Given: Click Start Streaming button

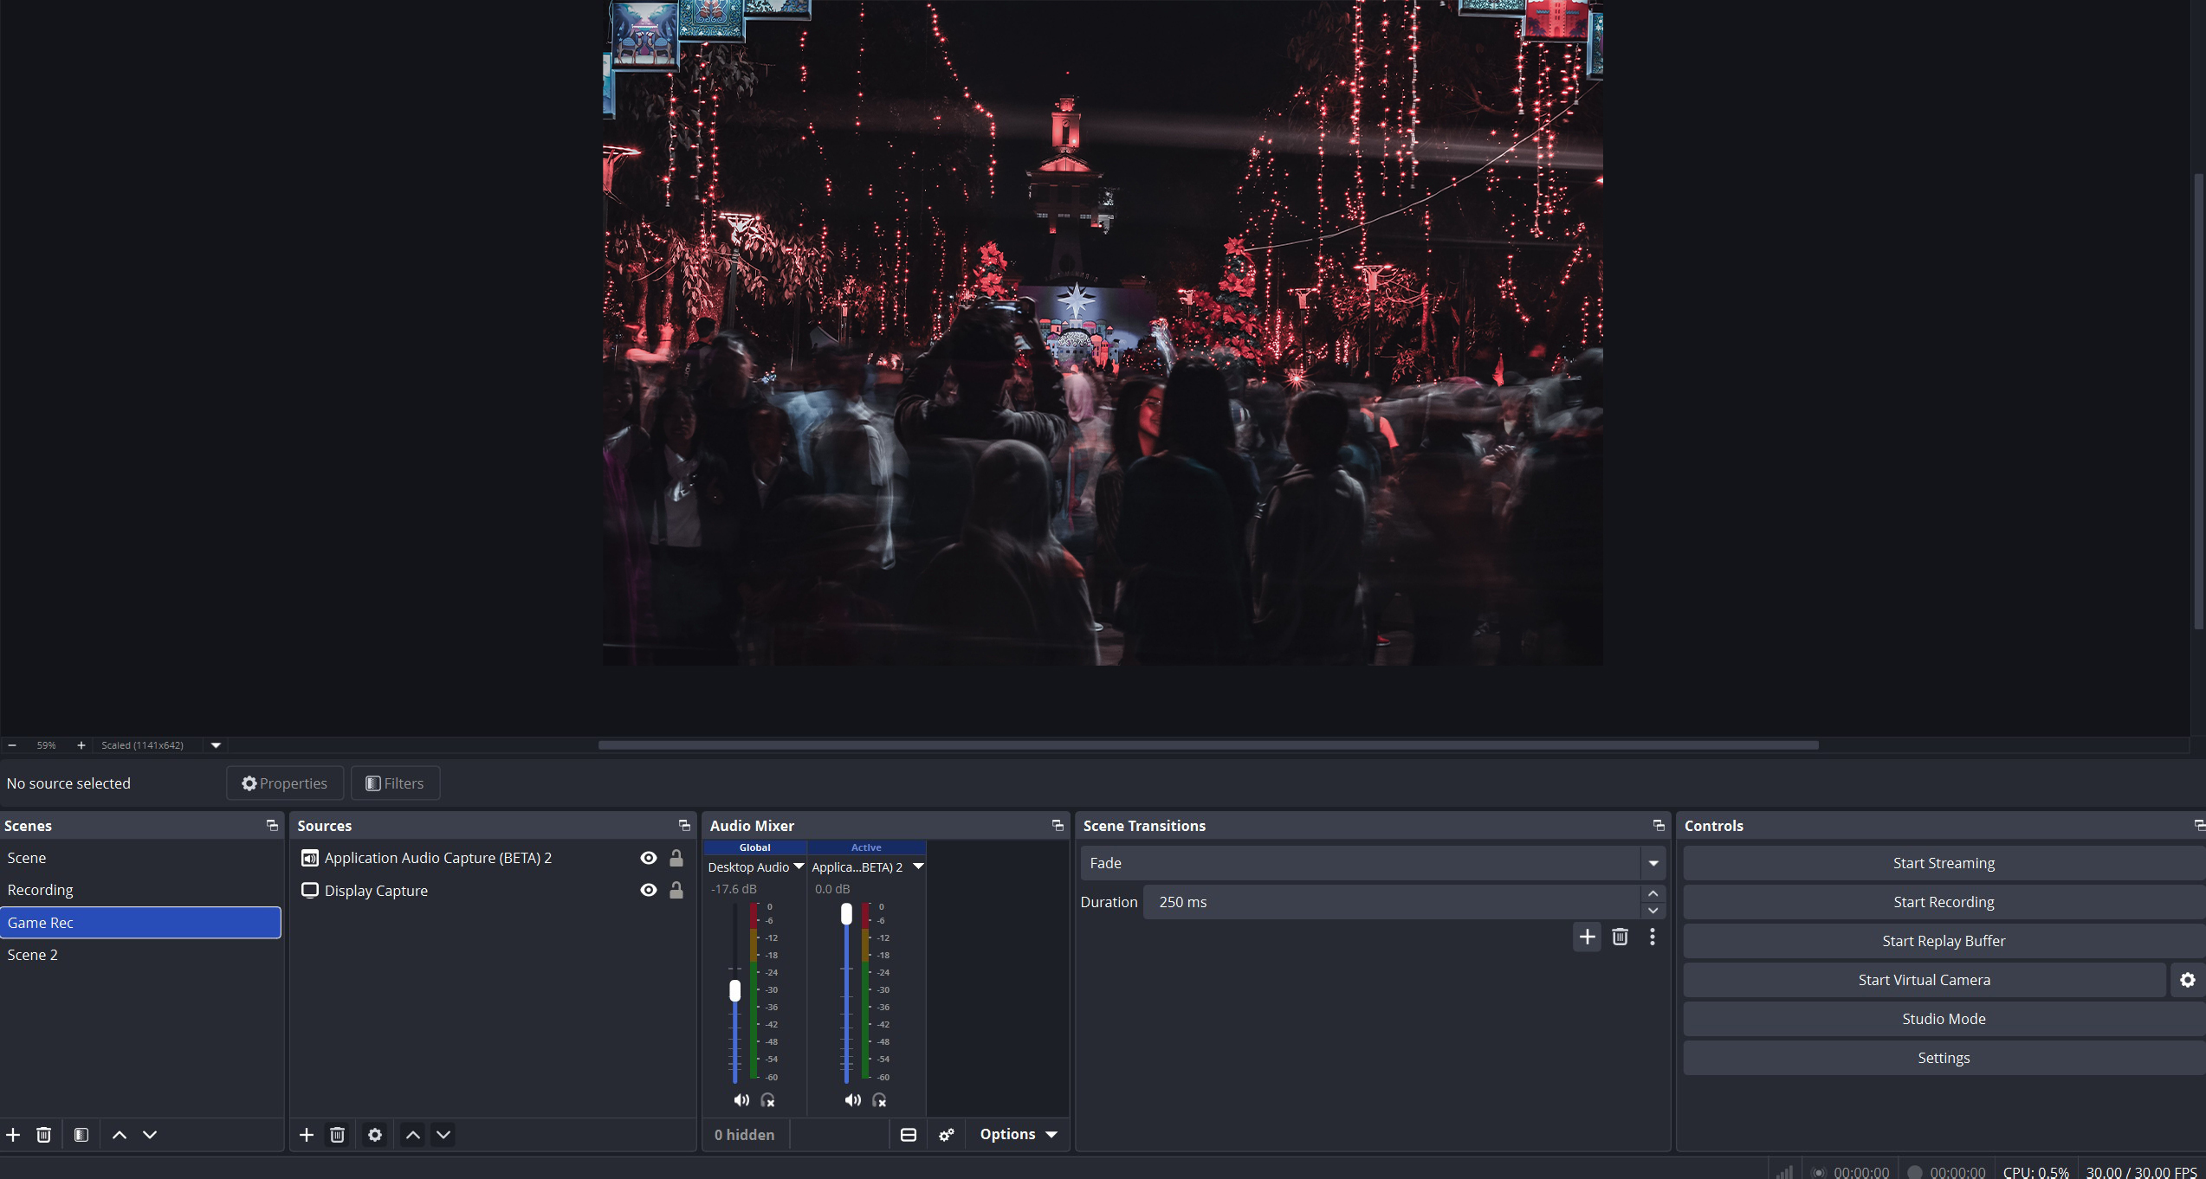Looking at the screenshot, I should 1944,863.
